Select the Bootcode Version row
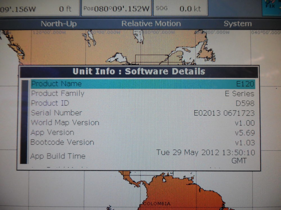 pyautogui.click(x=143, y=143)
